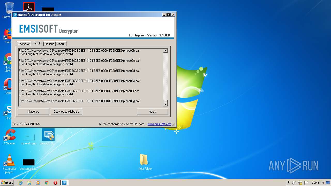
Task: Click the Save log button
Action: (34, 111)
